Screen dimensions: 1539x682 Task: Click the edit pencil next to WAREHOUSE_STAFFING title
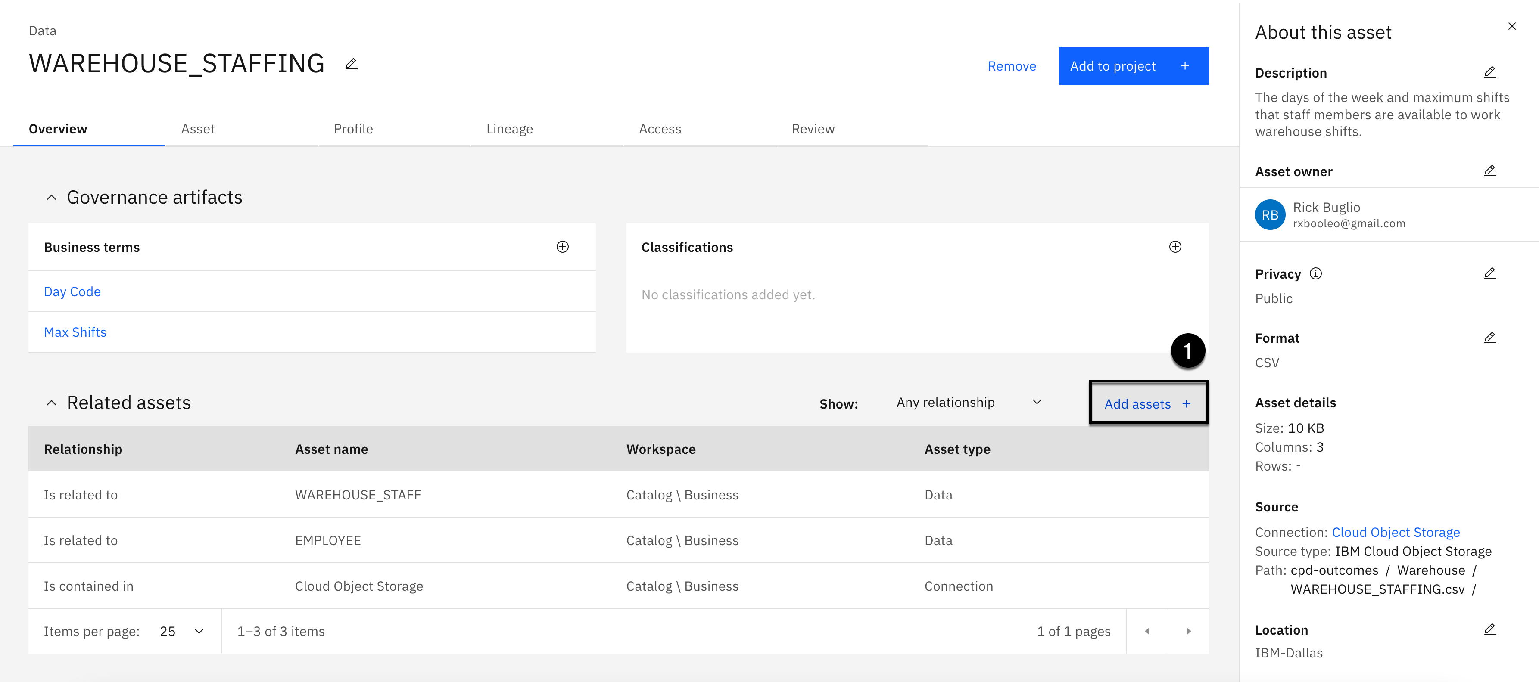coord(351,64)
